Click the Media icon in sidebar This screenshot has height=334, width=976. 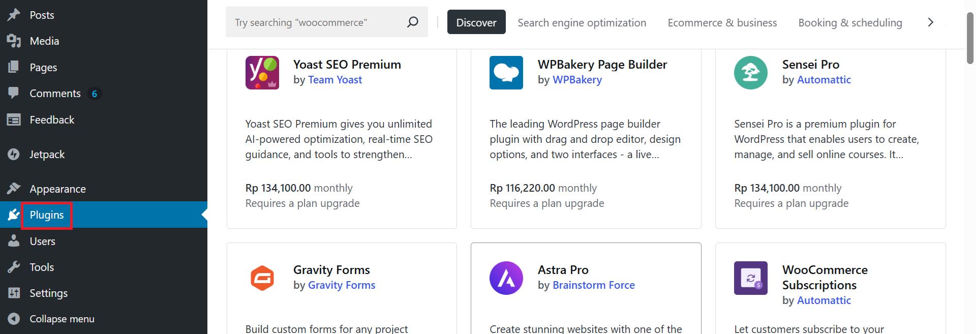coord(14,41)
